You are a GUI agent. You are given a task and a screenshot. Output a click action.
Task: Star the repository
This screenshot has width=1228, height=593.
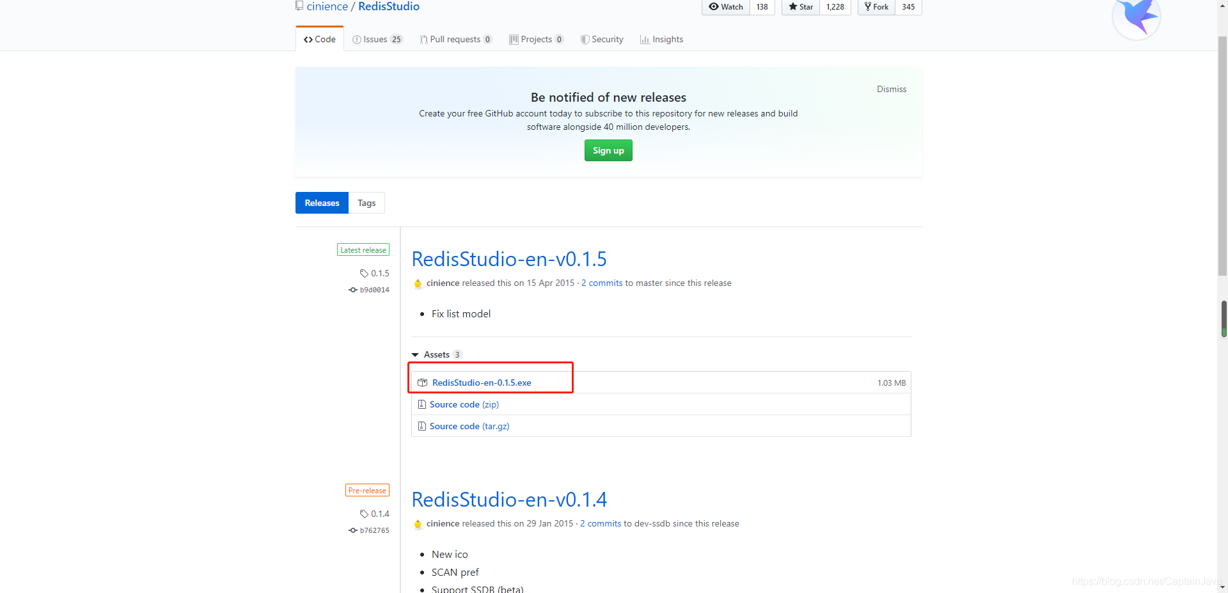tap(801, 7)
